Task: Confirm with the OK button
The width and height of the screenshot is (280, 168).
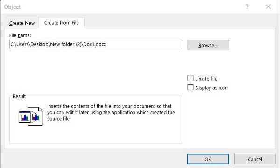Action: (208, 159)
